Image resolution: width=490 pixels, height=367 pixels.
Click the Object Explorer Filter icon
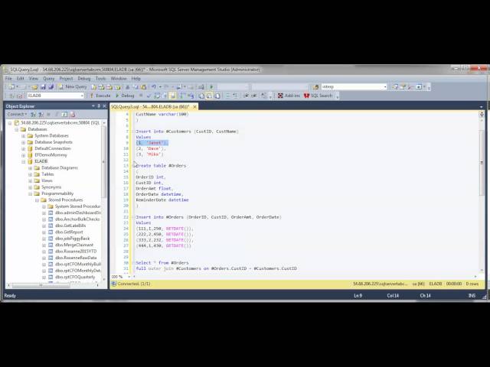(x=57, y=115)
